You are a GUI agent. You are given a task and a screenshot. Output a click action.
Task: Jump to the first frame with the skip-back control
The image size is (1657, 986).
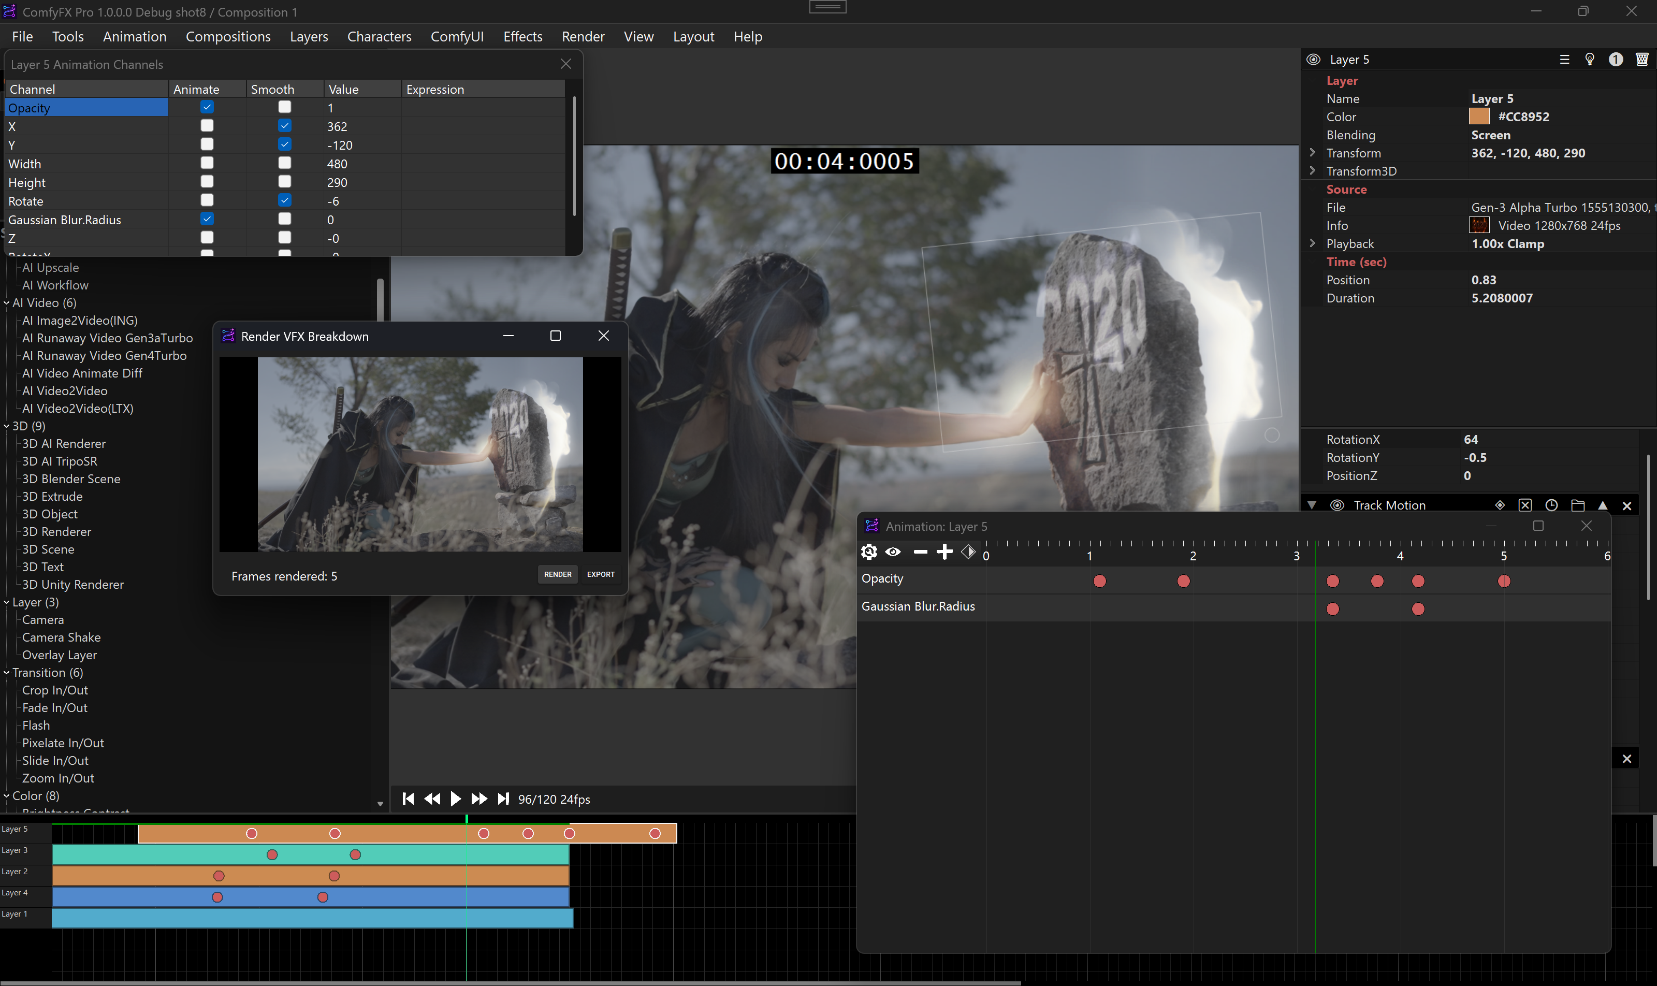pyautogui.click(x=408, y=799)
